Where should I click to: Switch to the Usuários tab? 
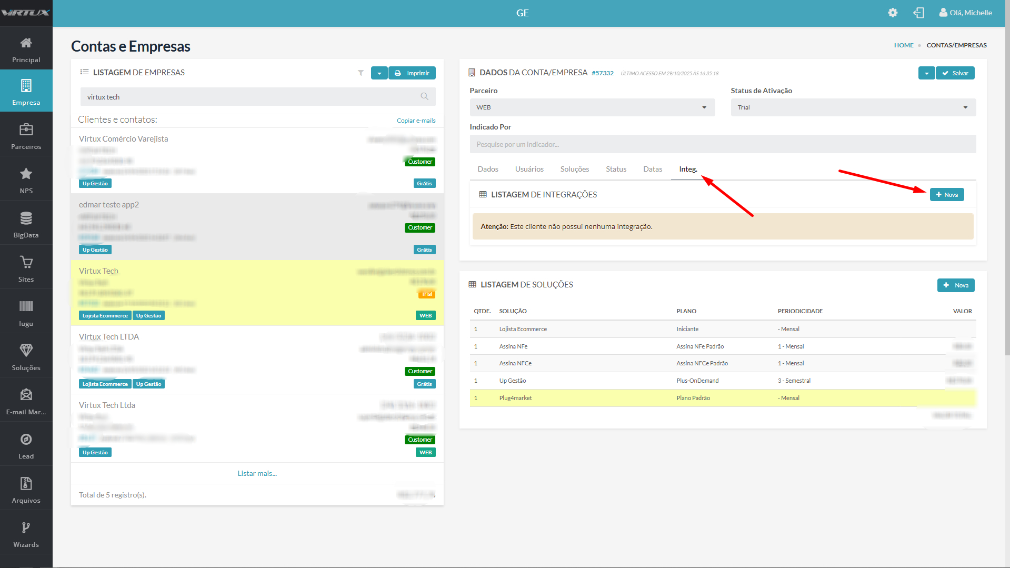529,169
